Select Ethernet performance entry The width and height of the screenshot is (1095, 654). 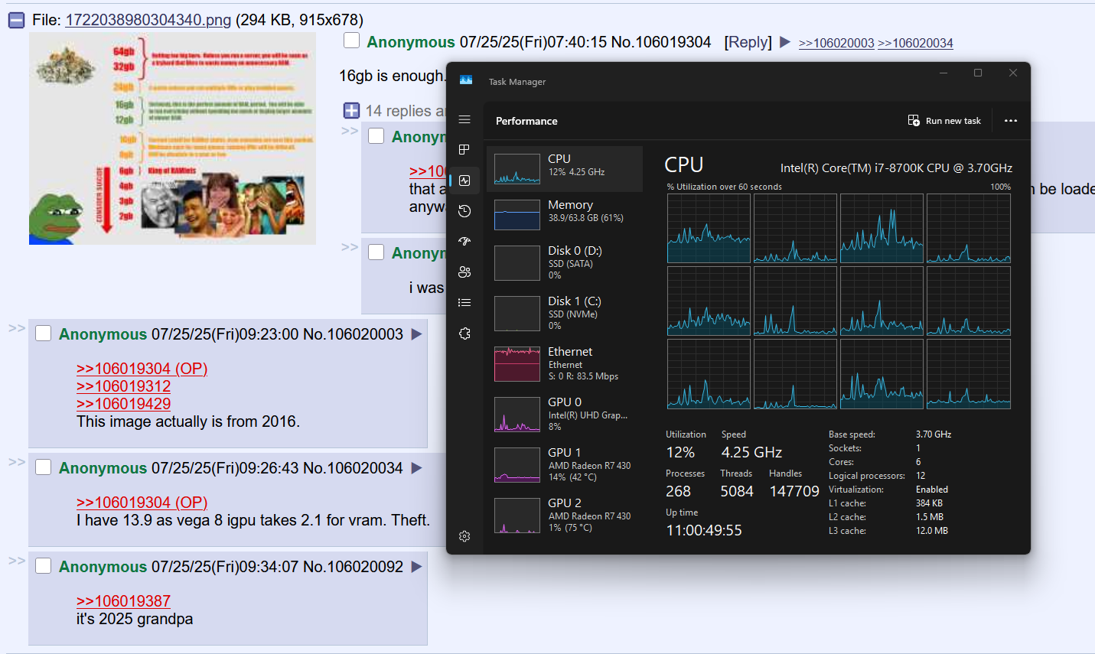pos(565,363)
